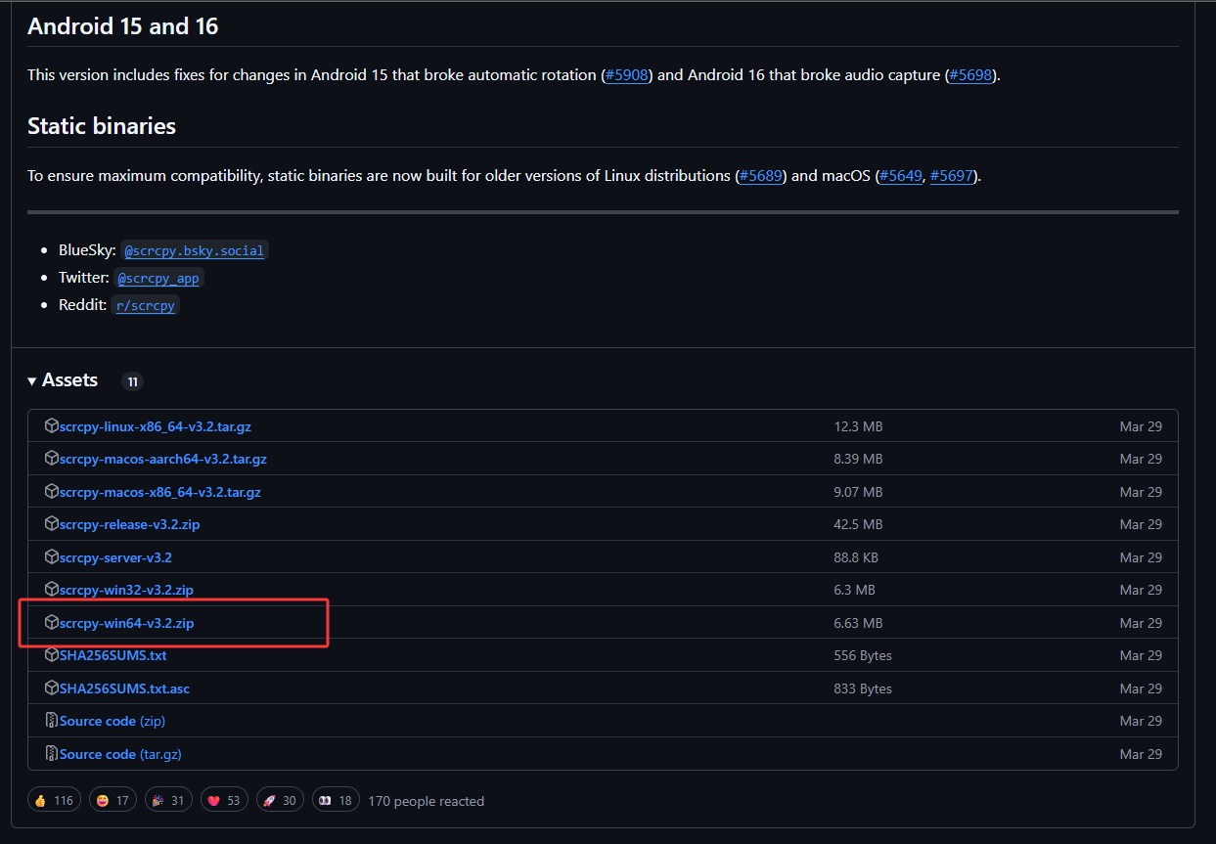React with laugh emoji (17)

coord(113,800)
